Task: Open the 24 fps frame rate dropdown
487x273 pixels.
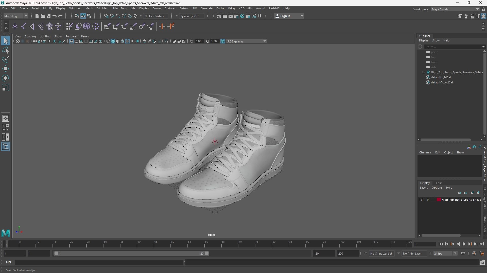Action: pyautogui.click(x=445, y=253)
